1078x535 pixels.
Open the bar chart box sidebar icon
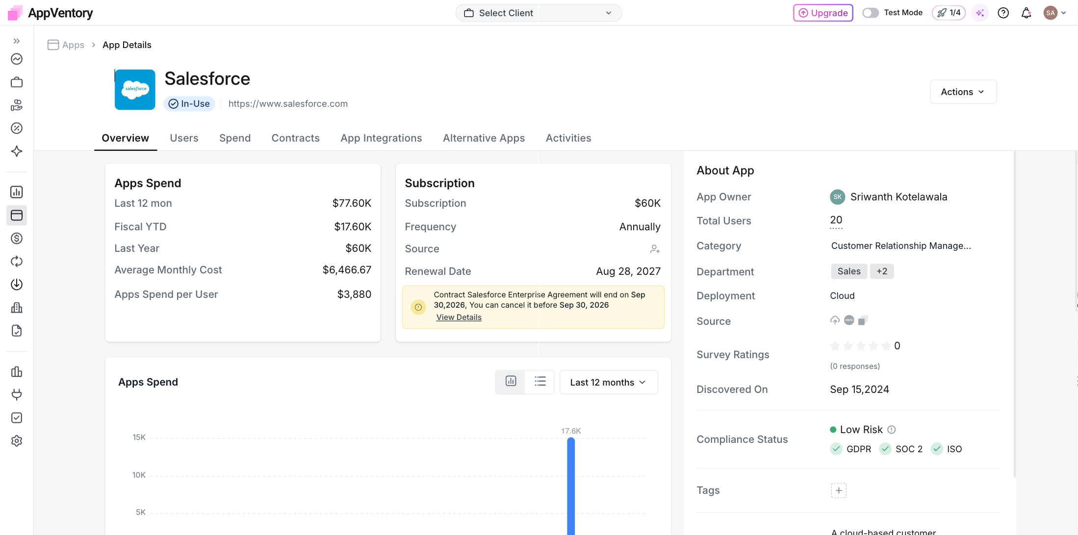pos(17,192)
